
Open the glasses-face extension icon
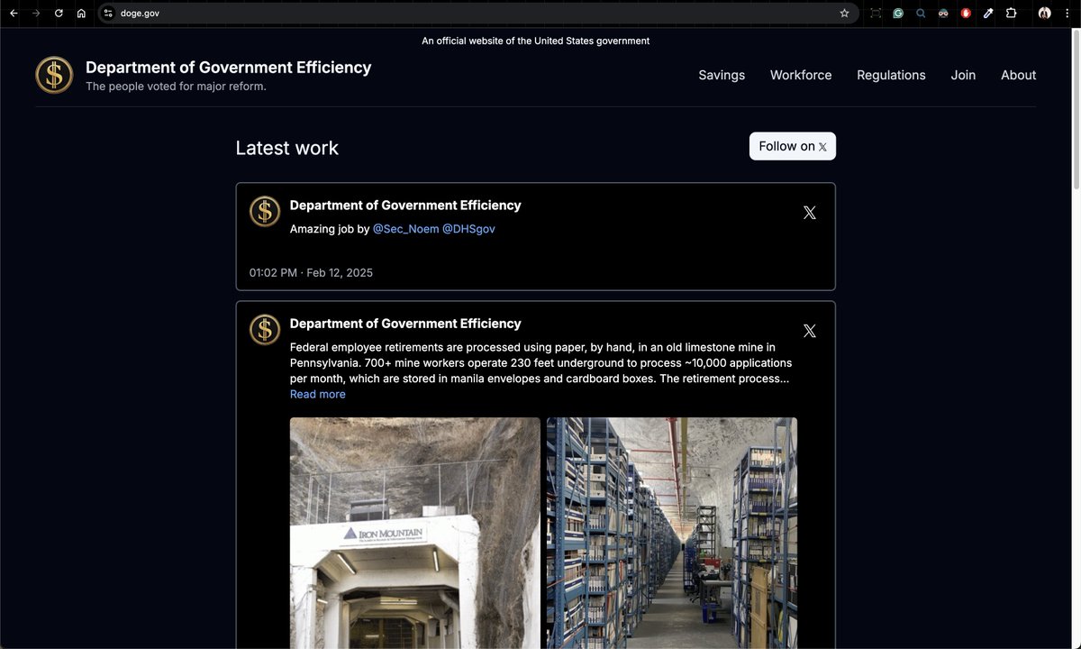pos(943,14)
